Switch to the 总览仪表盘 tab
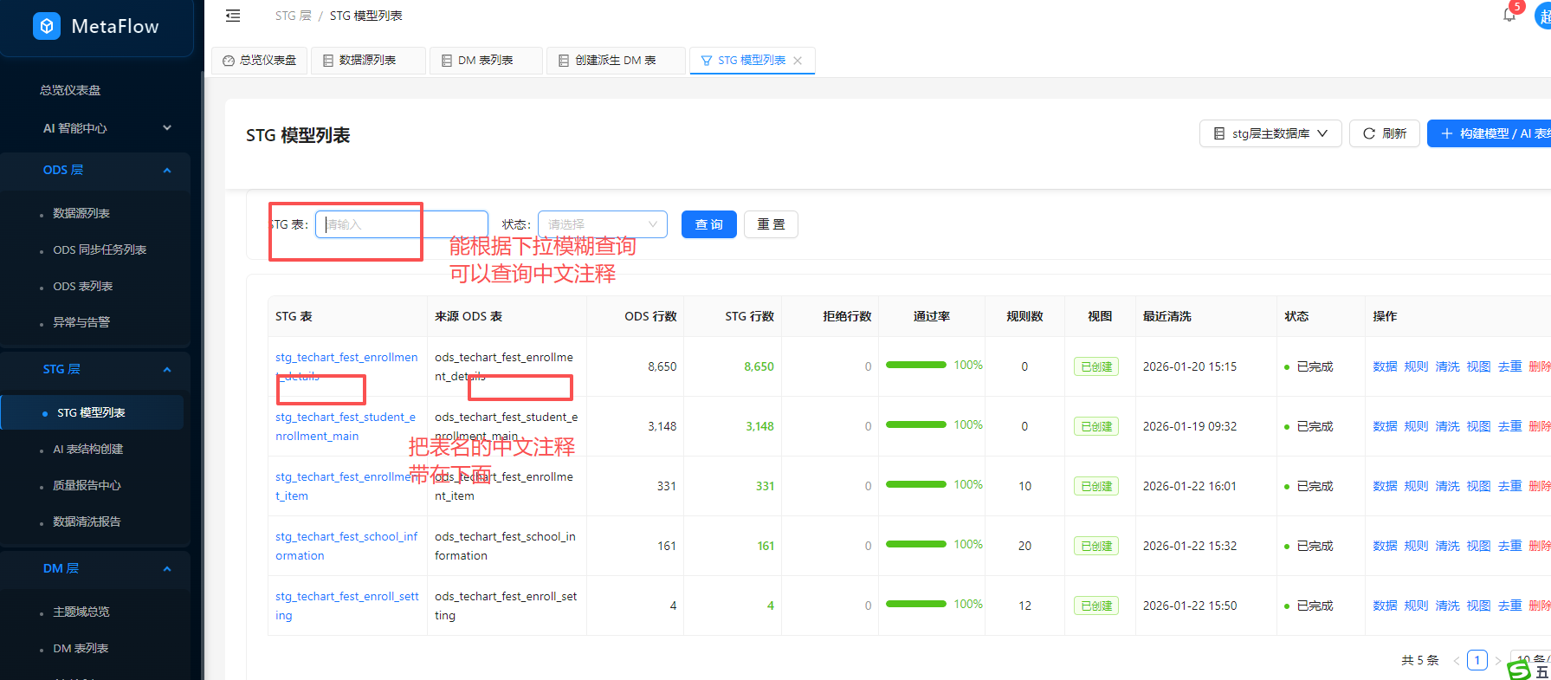This screenshot has height=680, width=1551. coord(260,61)
